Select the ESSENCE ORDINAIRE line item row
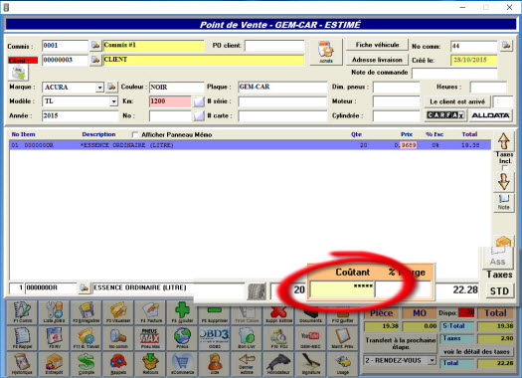 tap(250, 145)
